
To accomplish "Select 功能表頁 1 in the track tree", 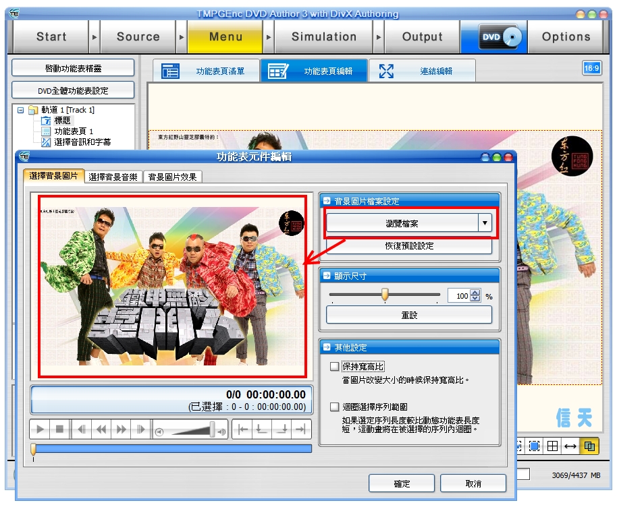I will [x=74, y=131].
